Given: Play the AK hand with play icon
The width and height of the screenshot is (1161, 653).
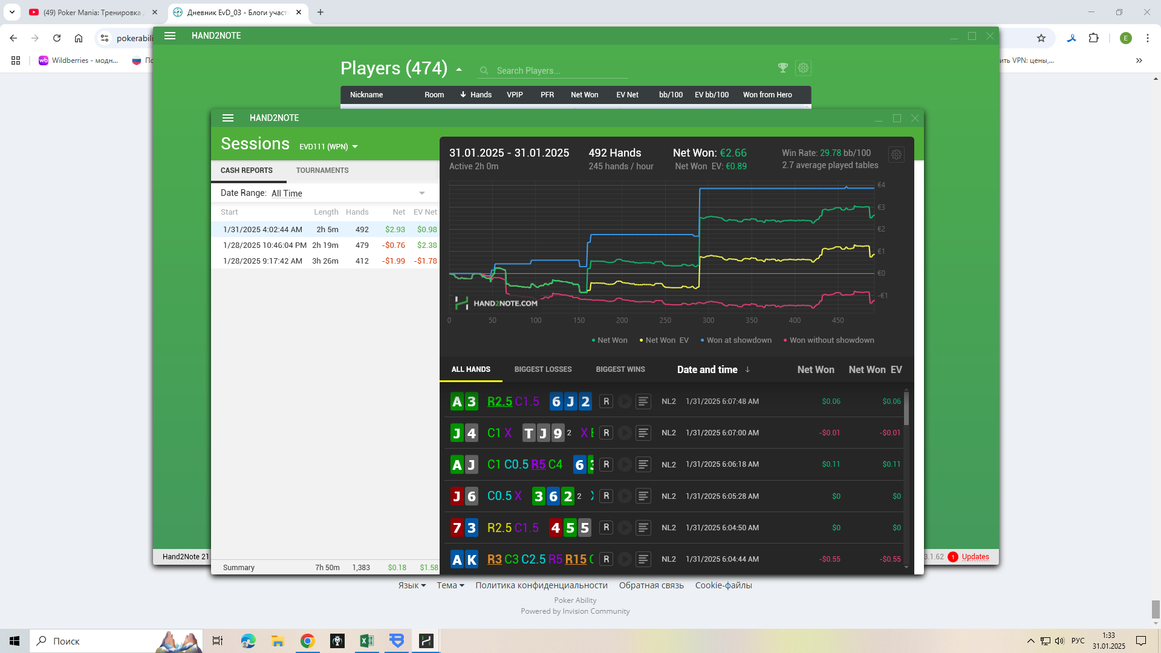Looking at the screenshot, I should 625,559.
